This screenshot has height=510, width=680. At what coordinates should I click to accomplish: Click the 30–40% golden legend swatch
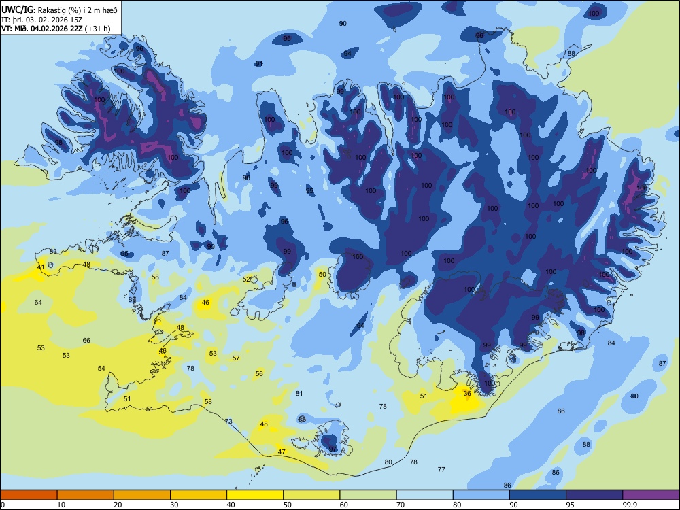click(199, 495)
